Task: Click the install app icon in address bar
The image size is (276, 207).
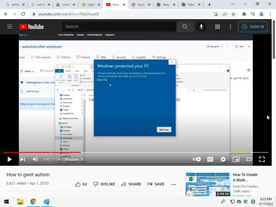Action: point(216,14)
